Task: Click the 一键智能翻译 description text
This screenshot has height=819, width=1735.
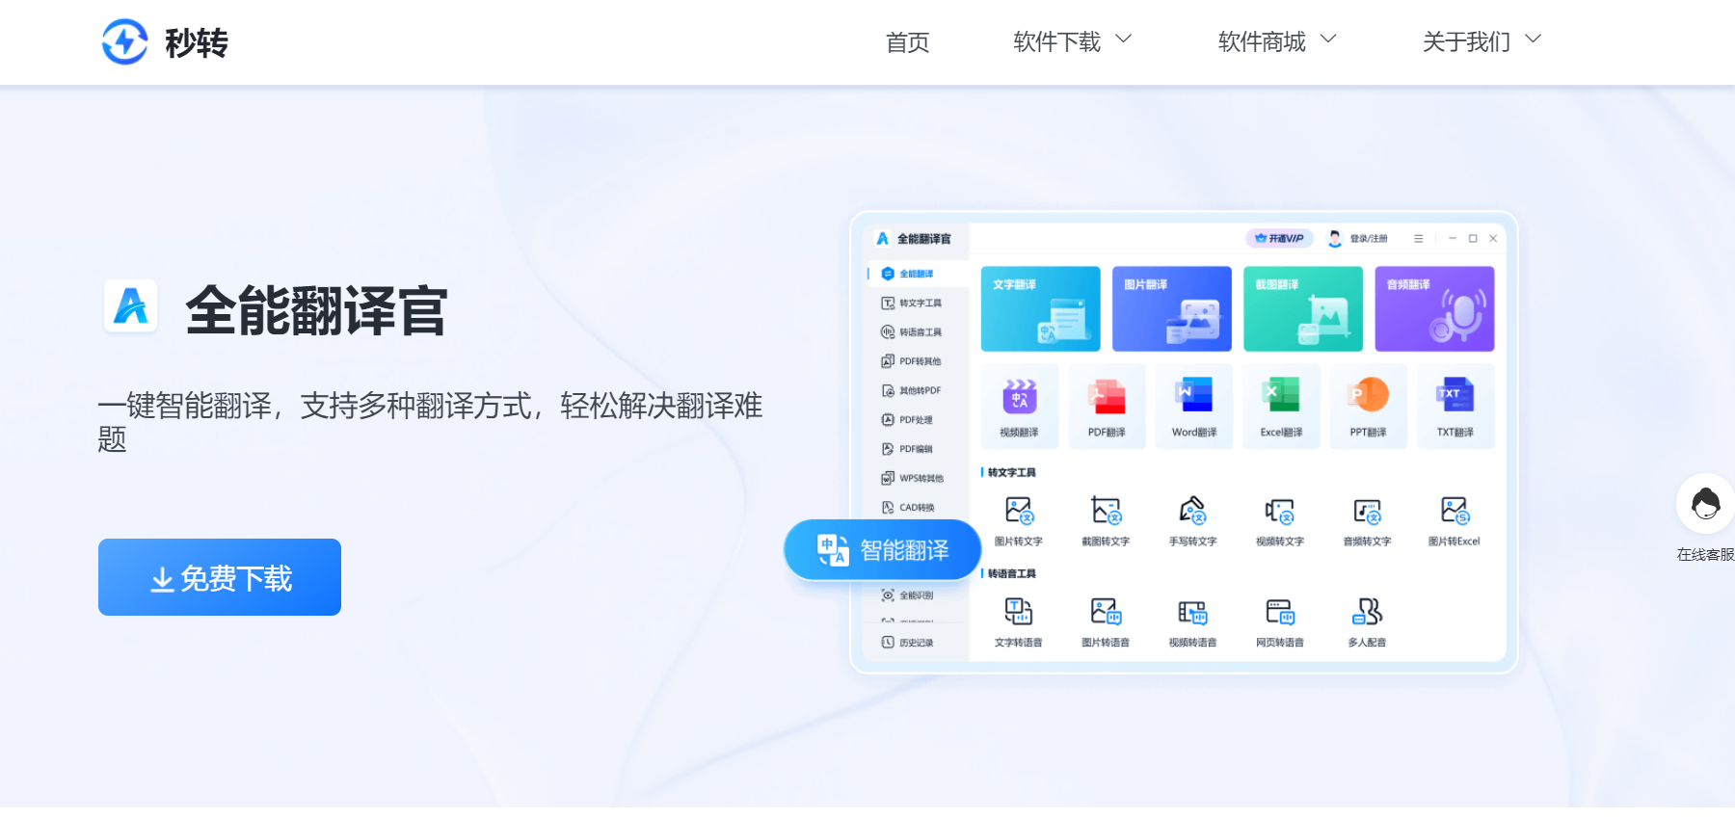Action: tap(430, 422)
